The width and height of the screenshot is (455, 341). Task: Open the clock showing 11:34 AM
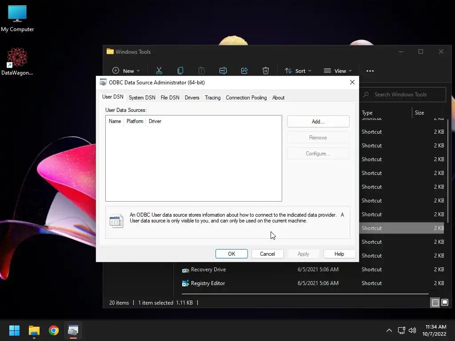point(435,330)
